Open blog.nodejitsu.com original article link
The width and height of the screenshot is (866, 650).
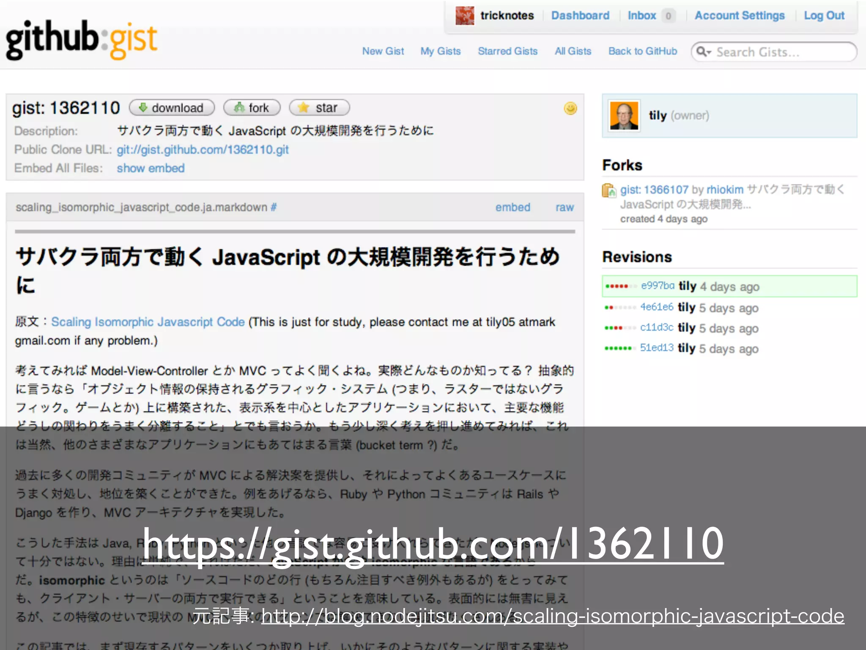pyautogui.click(x=553, y=616)
